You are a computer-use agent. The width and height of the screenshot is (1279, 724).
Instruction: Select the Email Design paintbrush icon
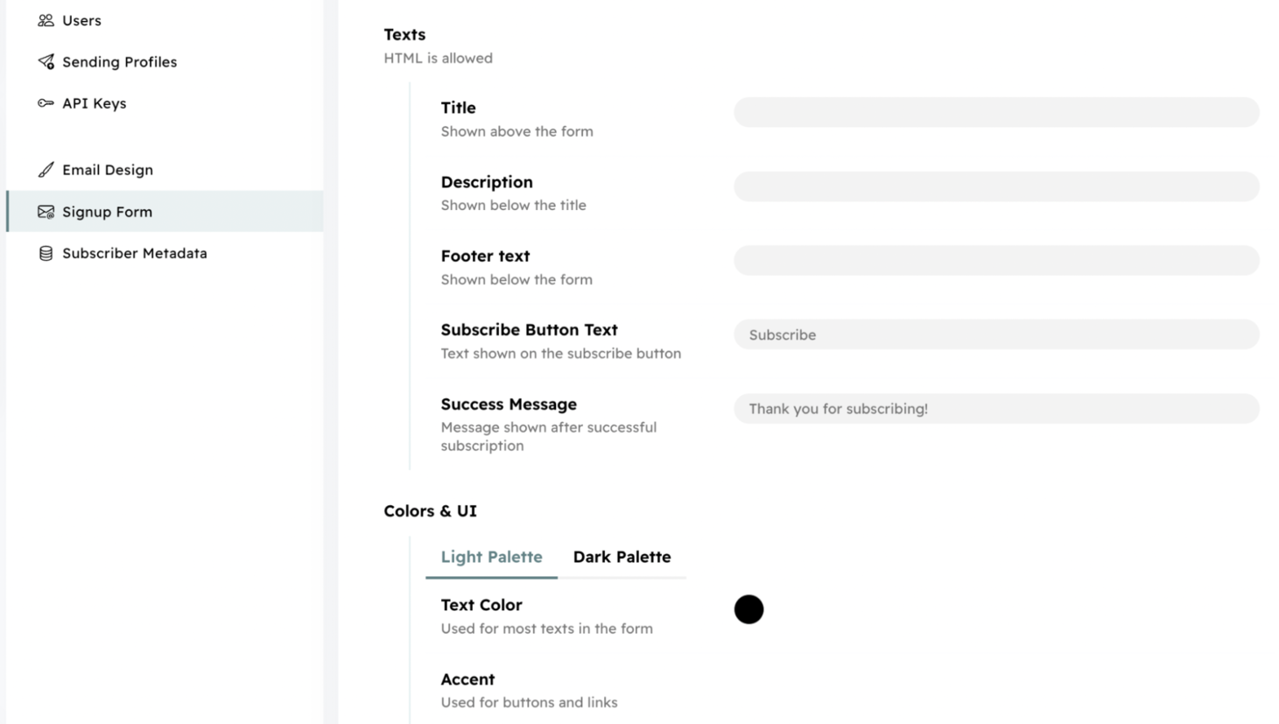click(45, 169)
